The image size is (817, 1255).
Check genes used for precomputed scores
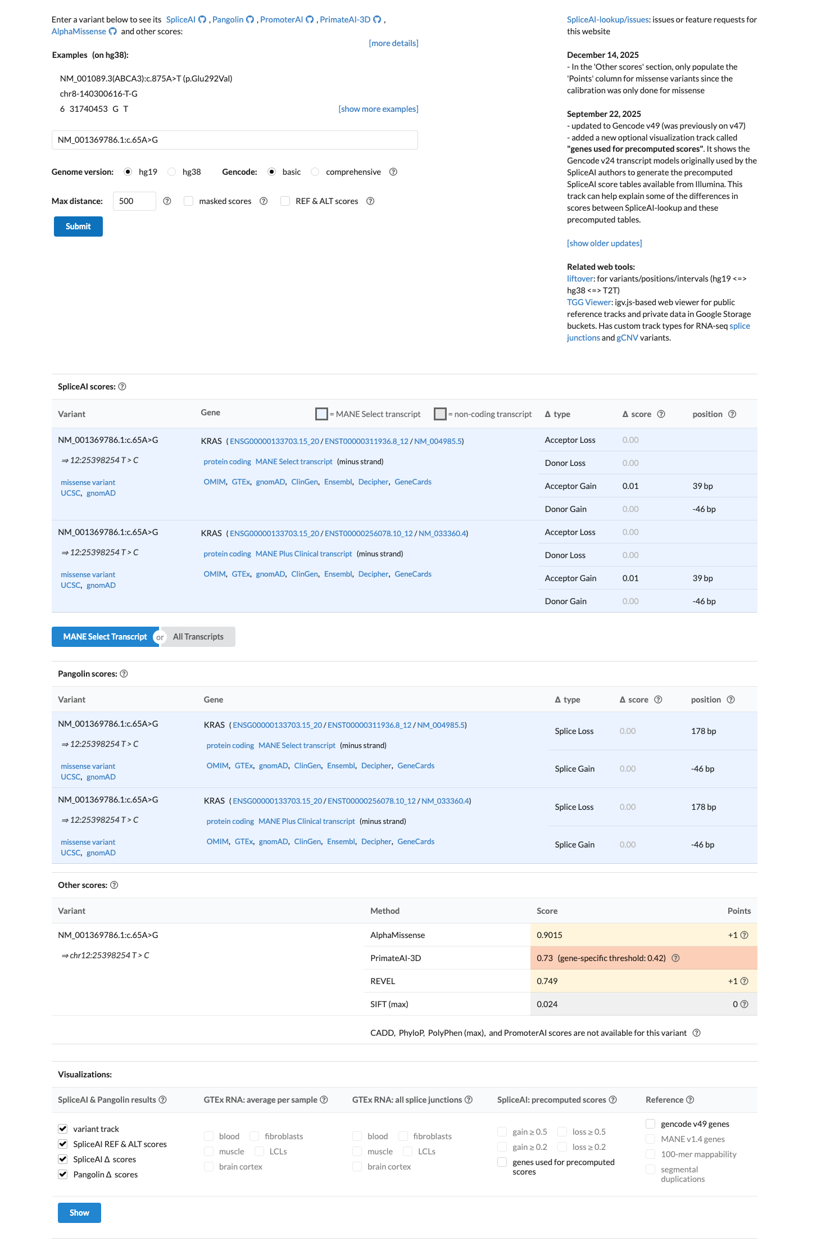pyautogui.click(x=502, y=1162)
